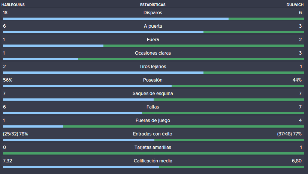Click the Entradas con éxito label
308x174 pixels.
(153, 134)
